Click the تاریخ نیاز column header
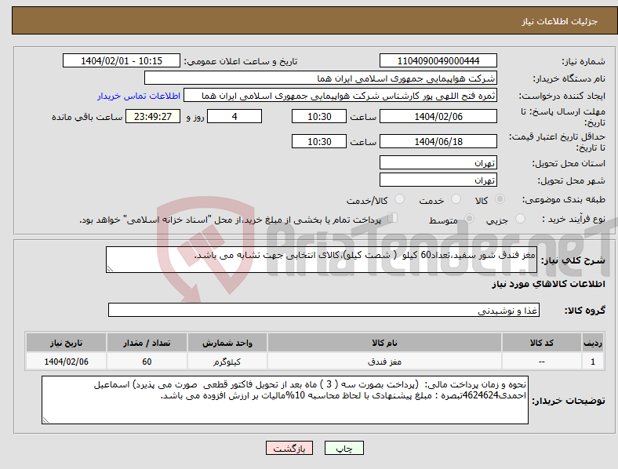 [66, 343]
